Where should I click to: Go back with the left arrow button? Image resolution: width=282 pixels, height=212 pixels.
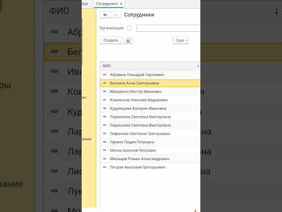[105, 15]
